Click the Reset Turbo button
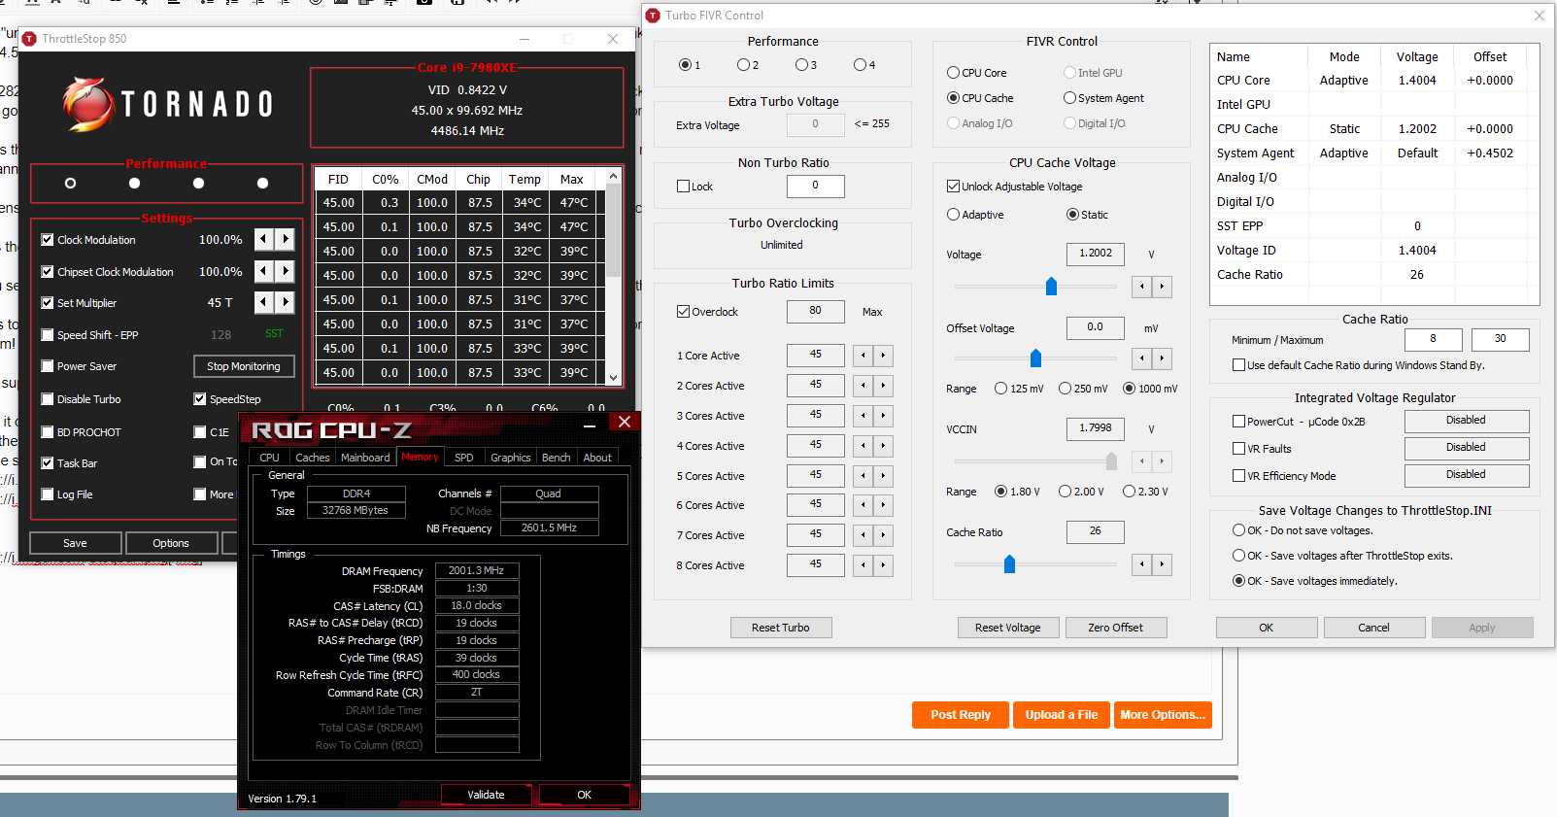This screenshot has width=1557, height=817. tap(781, 628)
